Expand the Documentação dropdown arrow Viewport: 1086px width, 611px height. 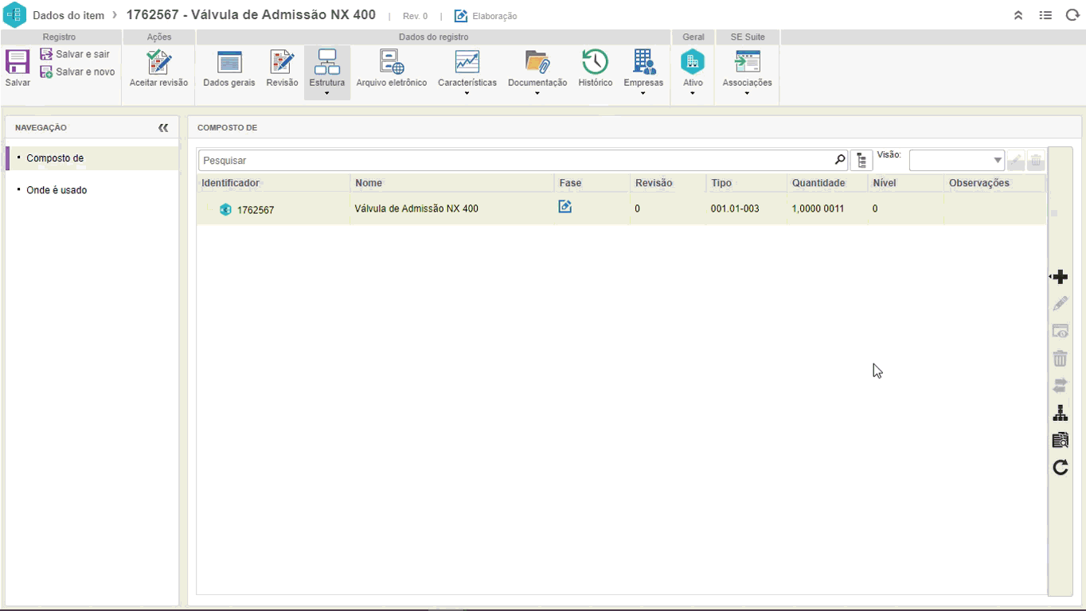coord(537,93)
